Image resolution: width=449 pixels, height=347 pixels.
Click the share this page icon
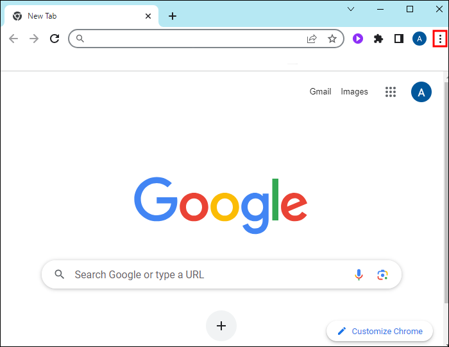pyautogui.click(x=312, y=39)
